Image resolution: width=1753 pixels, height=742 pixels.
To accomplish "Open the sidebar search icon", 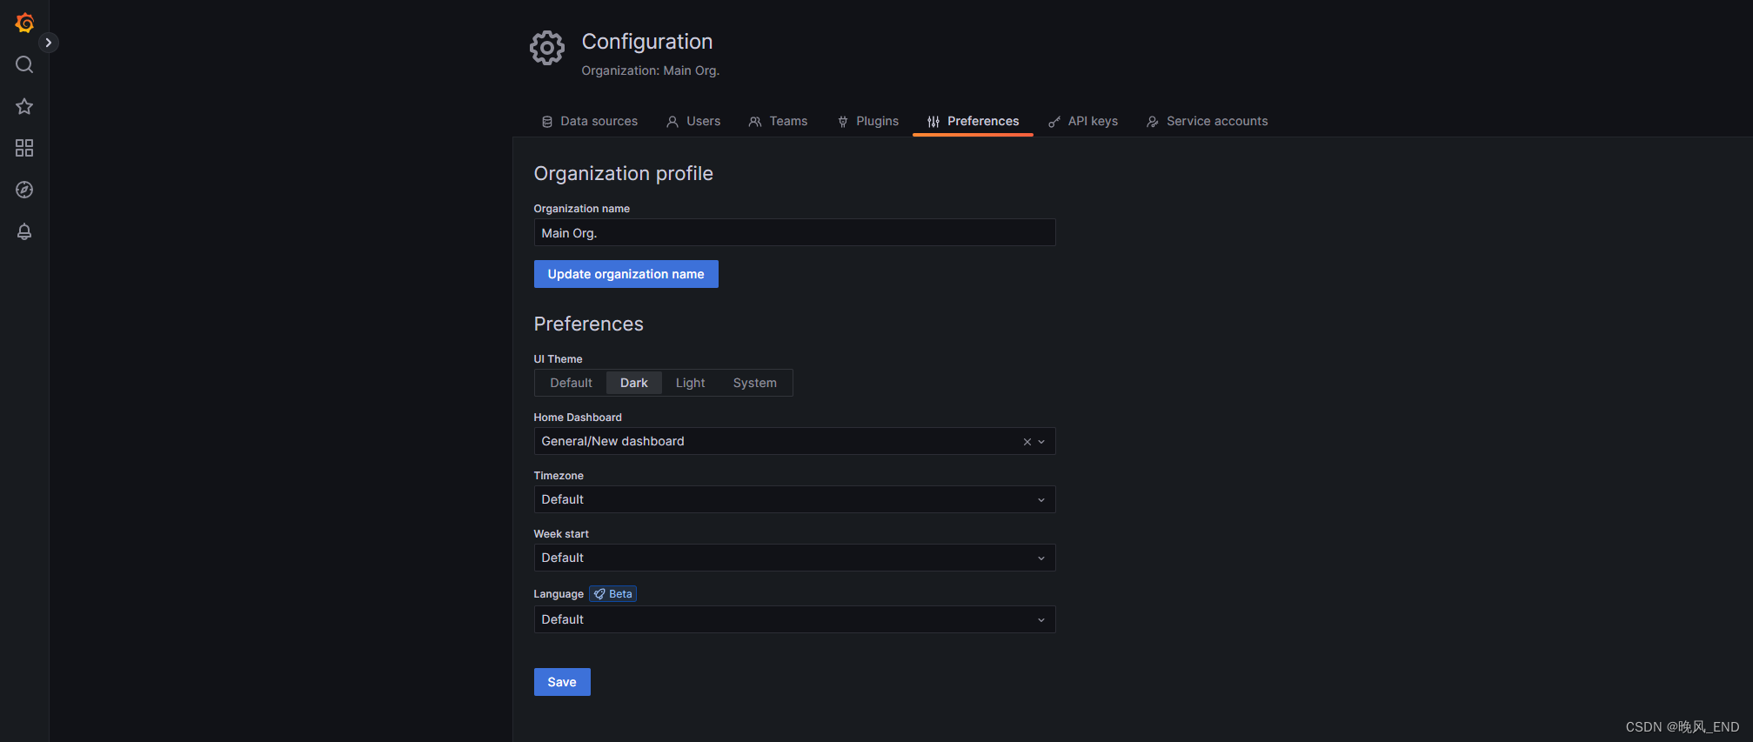I will click(24, 64).
